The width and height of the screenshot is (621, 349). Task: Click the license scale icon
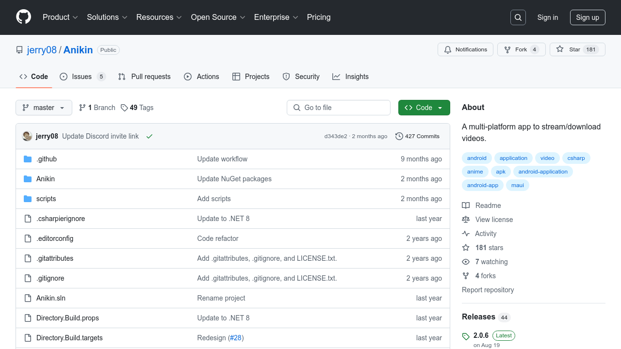(x=466, y=220)
